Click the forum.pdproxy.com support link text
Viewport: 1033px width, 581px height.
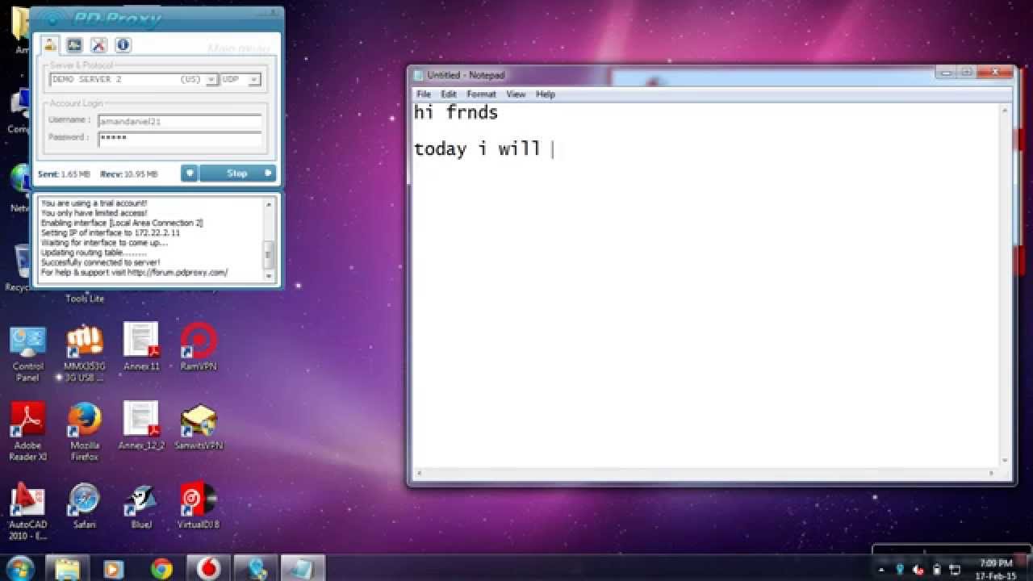click(x=178, y=273)
